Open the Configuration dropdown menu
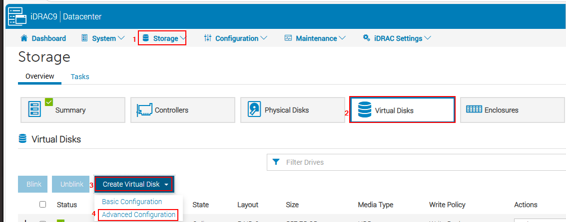This screenshot has height=222, width=566. (236, 38)
